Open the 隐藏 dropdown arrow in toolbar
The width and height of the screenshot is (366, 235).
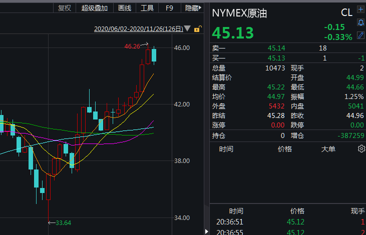click(200, 8)
